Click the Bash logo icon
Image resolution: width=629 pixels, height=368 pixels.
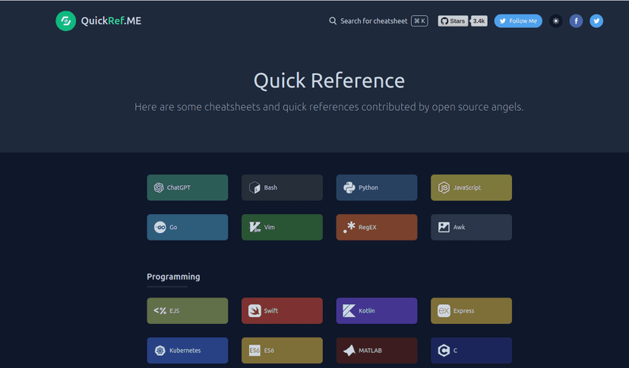pos(254,187)
